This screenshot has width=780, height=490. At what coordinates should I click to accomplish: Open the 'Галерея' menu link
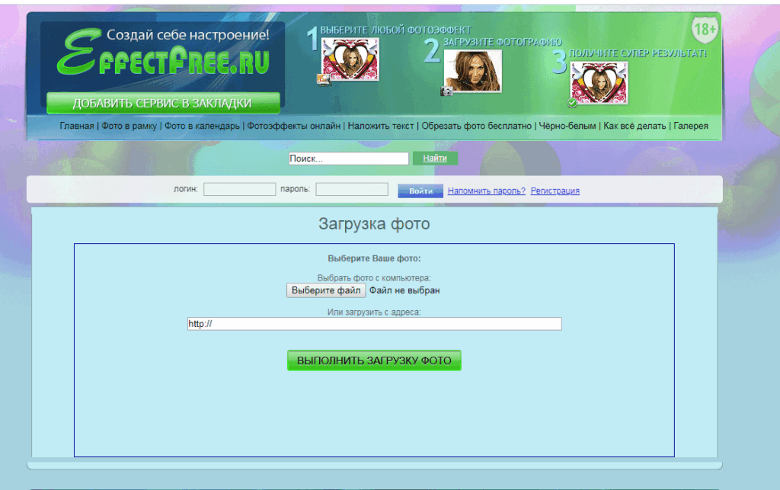(691, 126)
